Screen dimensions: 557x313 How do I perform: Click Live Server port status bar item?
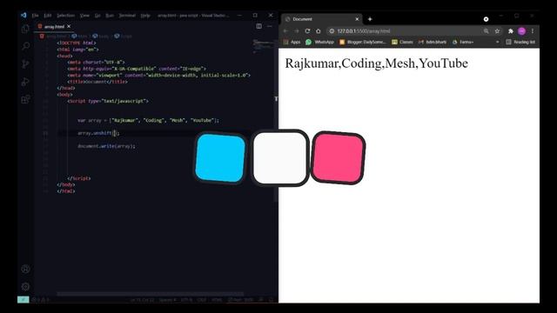[x=240, y=300]
